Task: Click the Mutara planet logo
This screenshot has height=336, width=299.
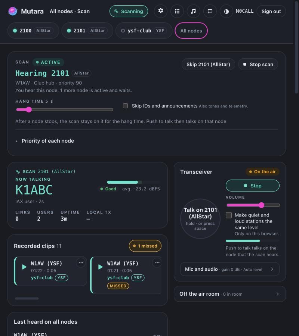Action: [13, 11]
